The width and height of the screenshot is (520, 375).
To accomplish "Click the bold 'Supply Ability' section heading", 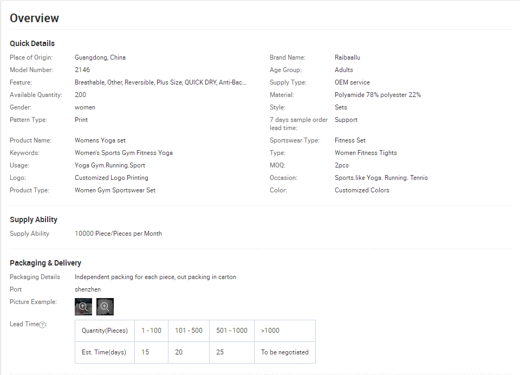I will [x=34, y=219].
